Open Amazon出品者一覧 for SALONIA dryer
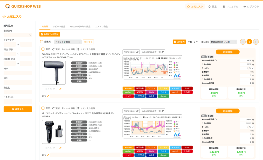The image size is (263, 160). coord(153,52)
